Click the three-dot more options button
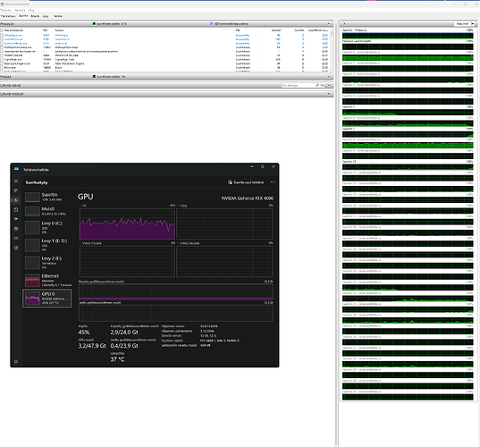 pyautogui.click(x=273, y=182)
